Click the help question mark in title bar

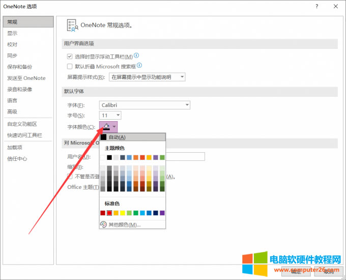tap(316, 6)
